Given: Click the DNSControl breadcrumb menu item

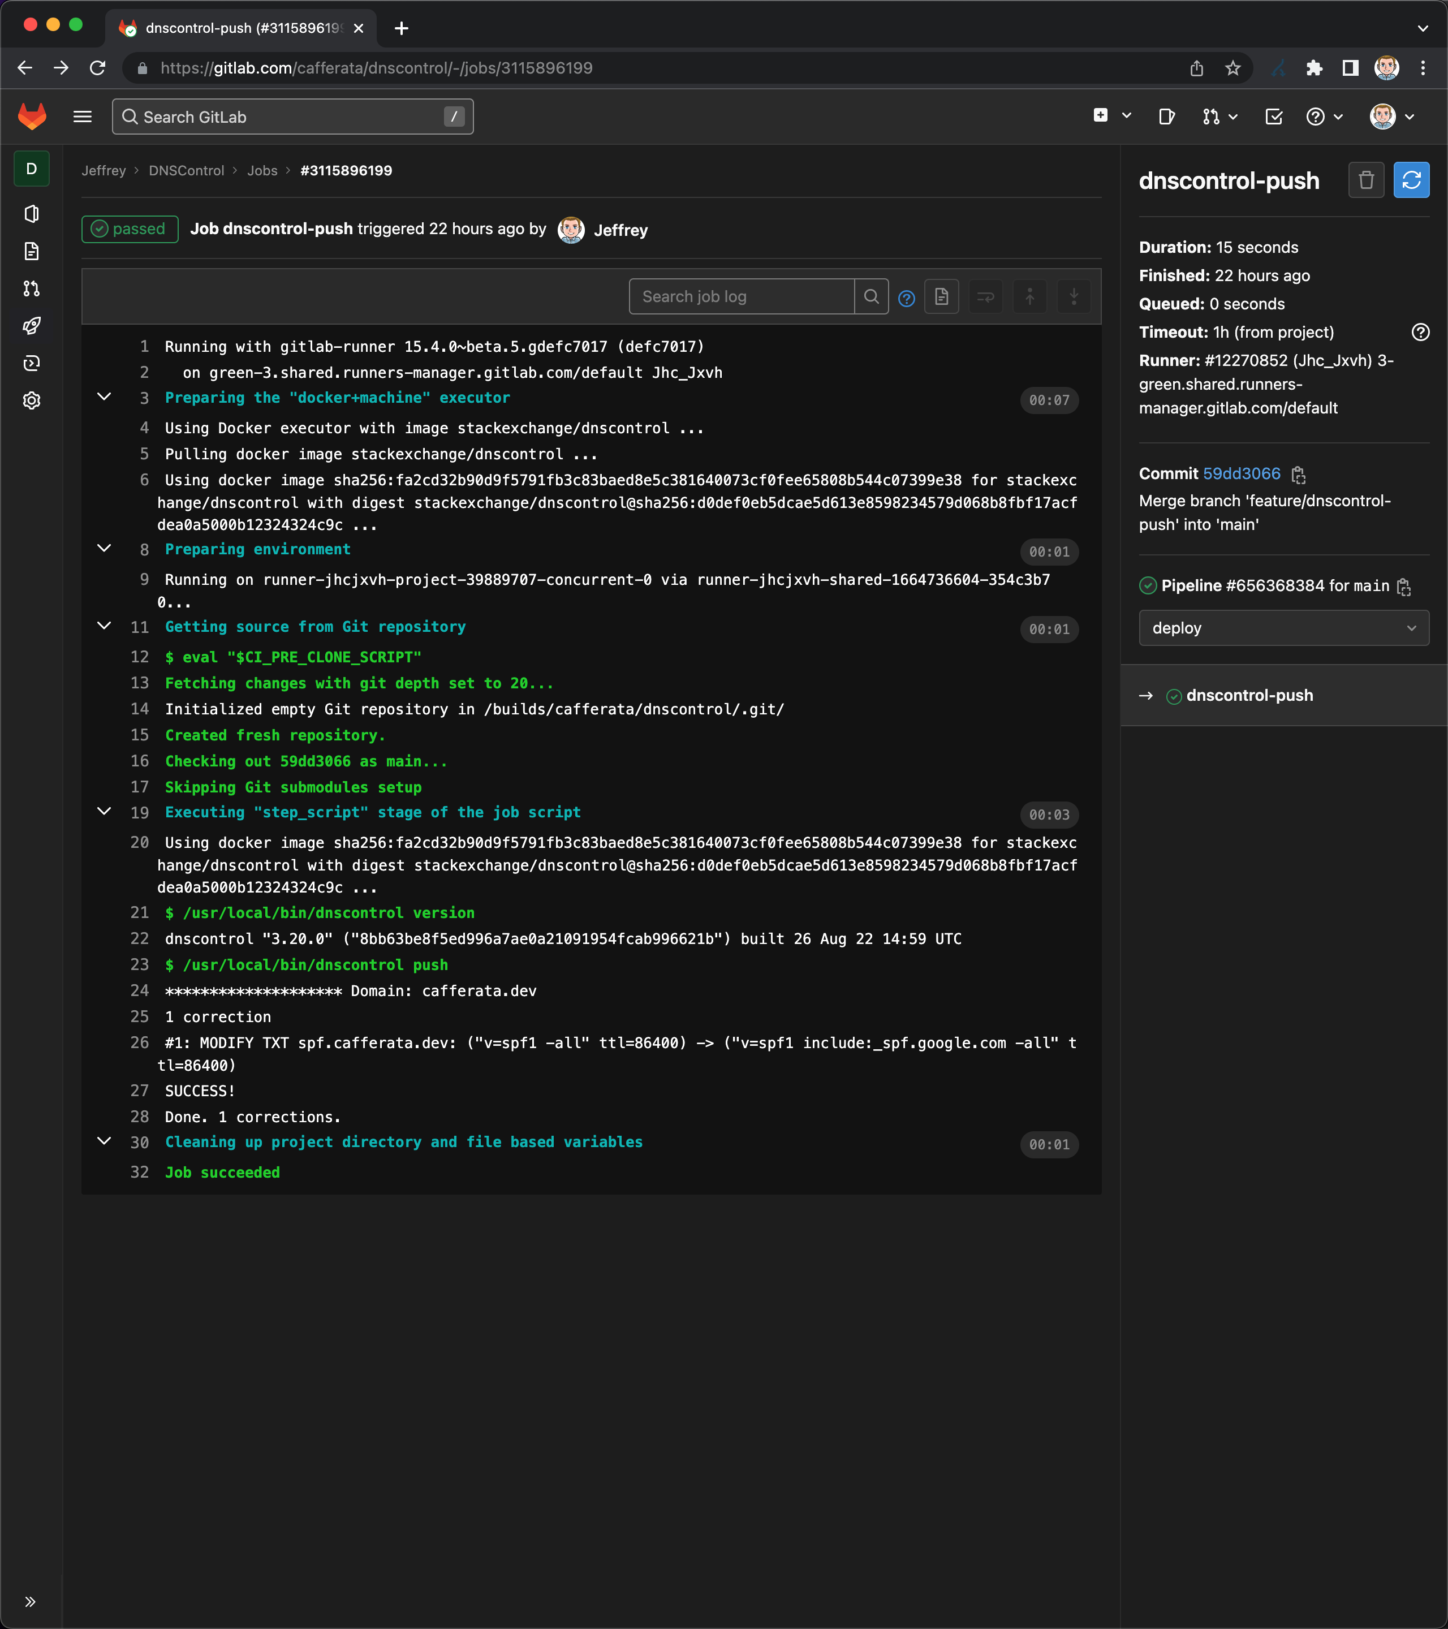Looking at the screenshot, I should pyautogui.click(x=187, y=170).
